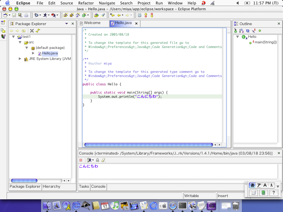Expand the JRE System Library node

coord(20,59)
